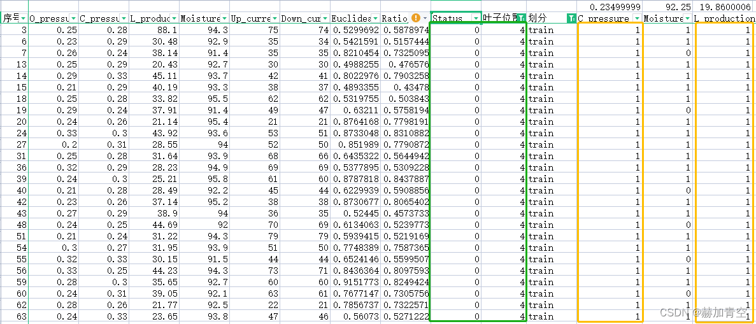This screenshot has height=324, width=756.
Task: Select Euclidean cell 0.9151773
Action: click(x=355, y=282)
